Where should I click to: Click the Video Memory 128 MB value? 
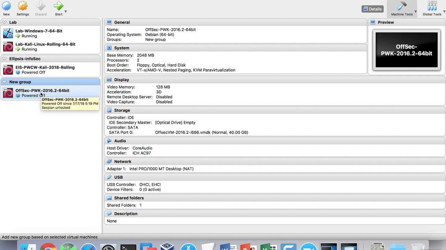[163, 87]
